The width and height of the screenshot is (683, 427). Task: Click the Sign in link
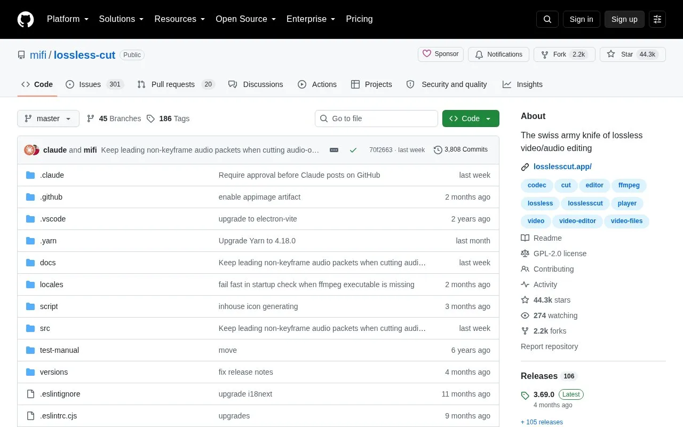[x=581, y=19]
